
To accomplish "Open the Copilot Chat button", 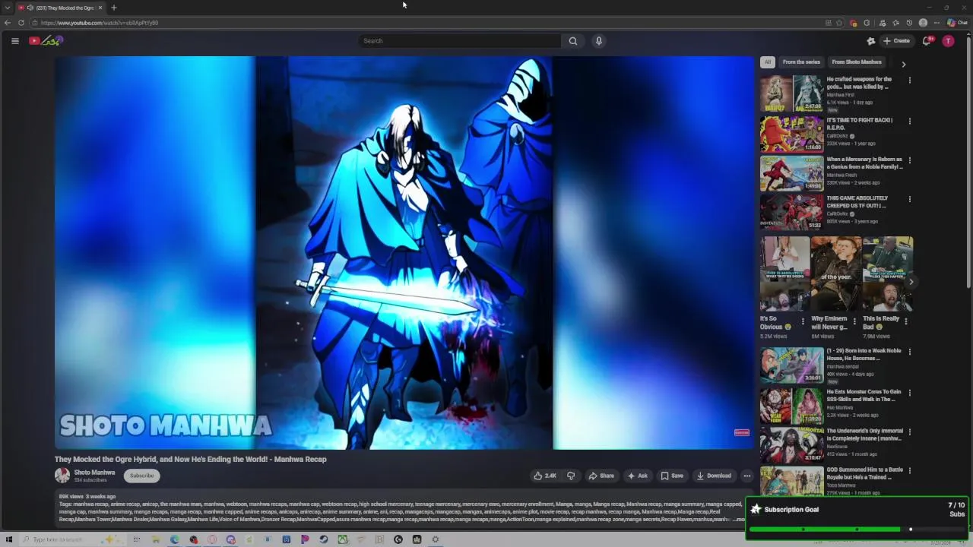I will click(x=957, y=23).
